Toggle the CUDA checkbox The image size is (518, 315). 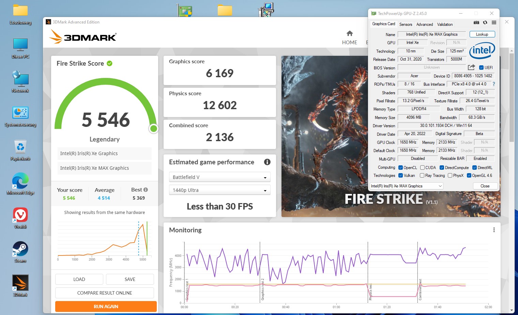(x=422, y=168)
